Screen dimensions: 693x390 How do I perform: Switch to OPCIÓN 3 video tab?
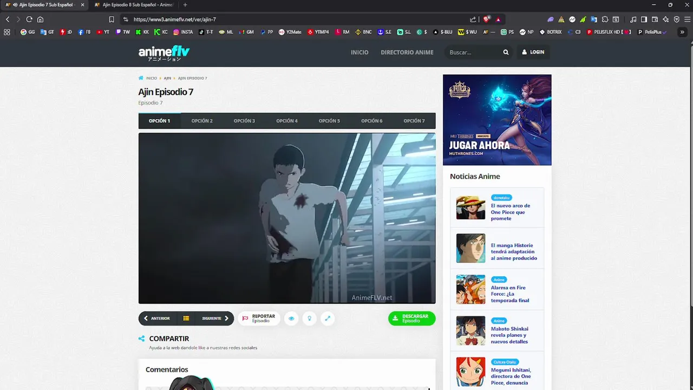click(x=244, y=121)
